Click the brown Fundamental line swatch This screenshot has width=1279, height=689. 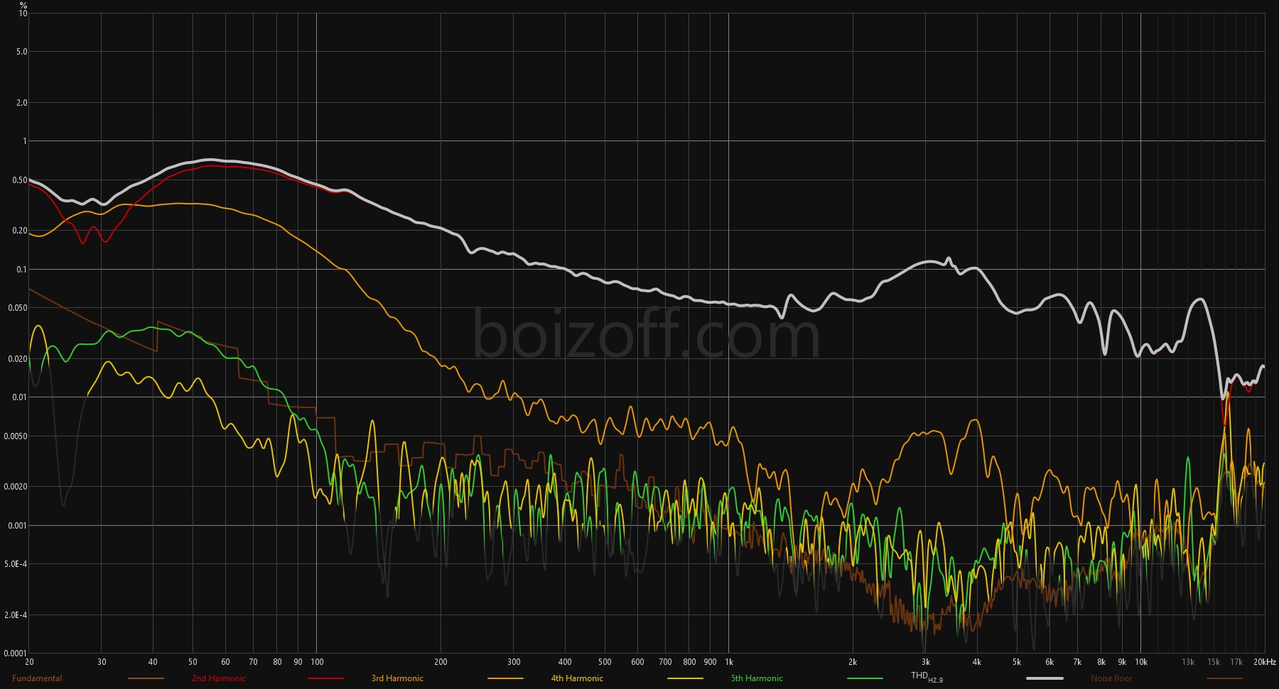click(x=146, y=679)
